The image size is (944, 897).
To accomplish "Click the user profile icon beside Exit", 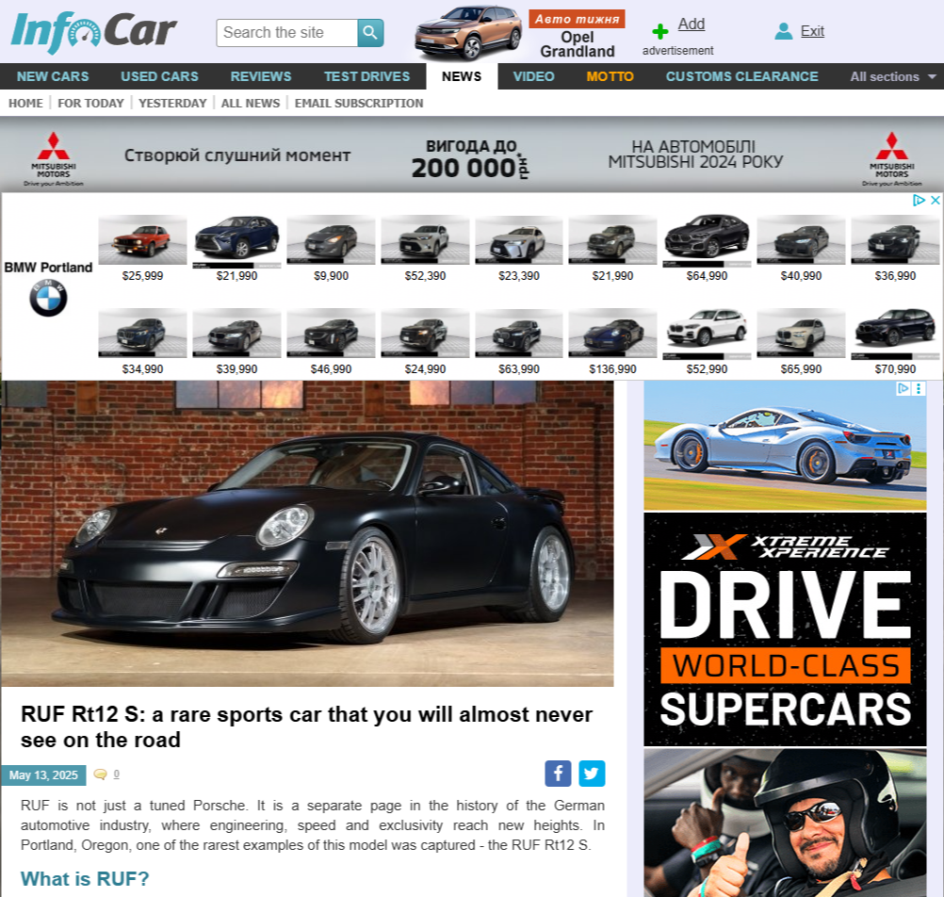I will (x=783, y=31).
